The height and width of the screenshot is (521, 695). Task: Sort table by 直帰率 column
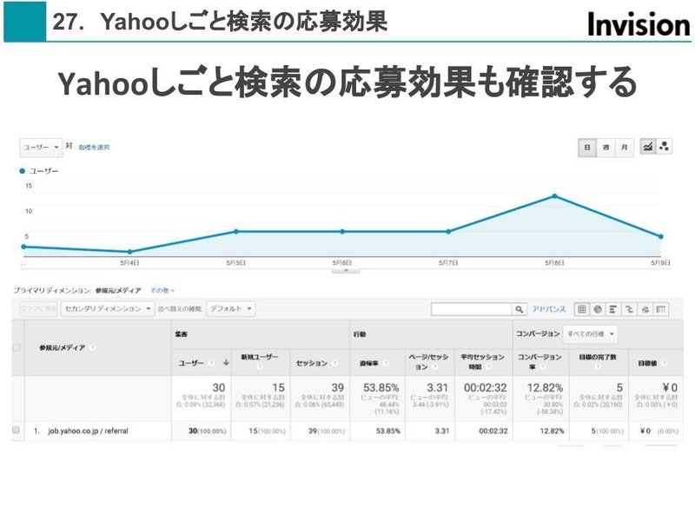coord(368,363)
